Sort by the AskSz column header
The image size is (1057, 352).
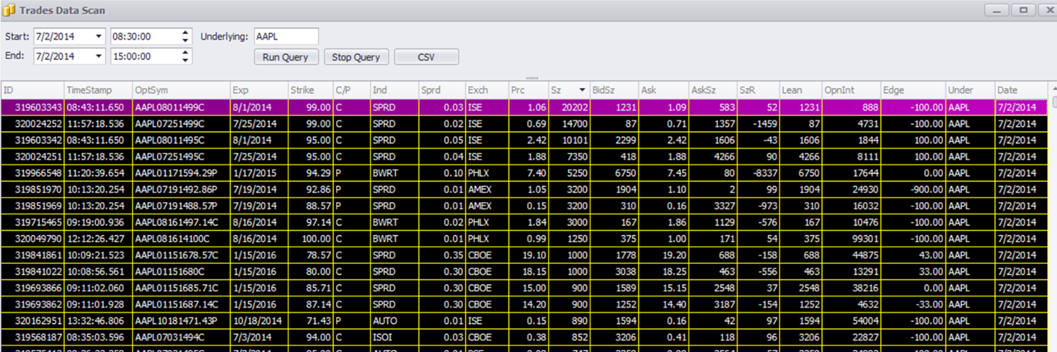(712, 90)
